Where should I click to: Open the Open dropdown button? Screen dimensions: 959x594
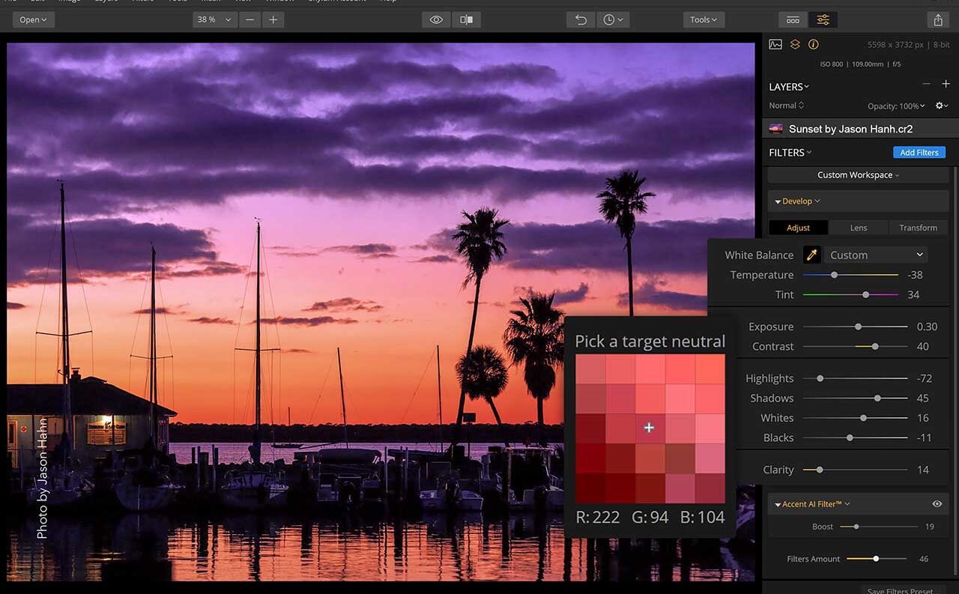[x=34, y=19]
